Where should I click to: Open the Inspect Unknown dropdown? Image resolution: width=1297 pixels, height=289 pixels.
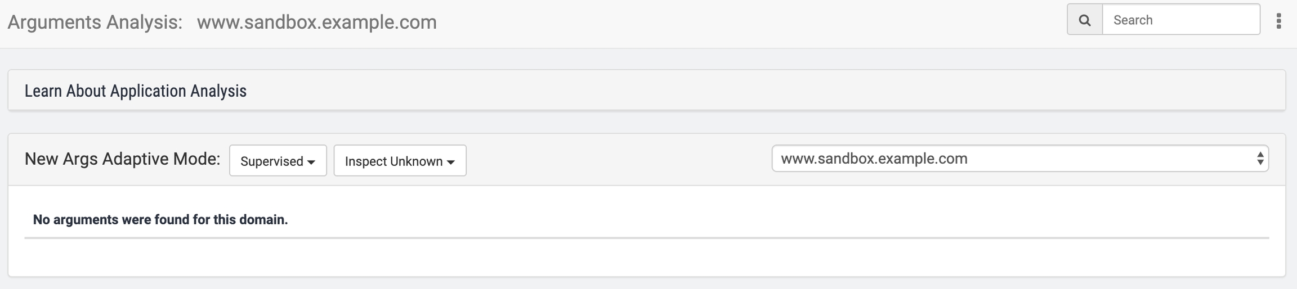(x=400, y=161)
